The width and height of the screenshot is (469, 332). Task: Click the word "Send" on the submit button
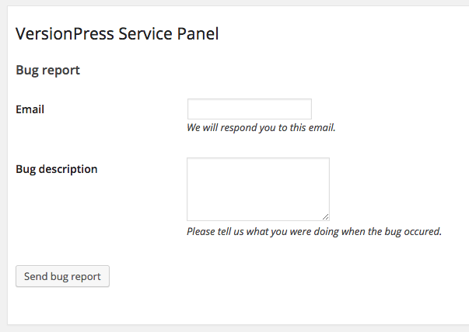tap(36, 277)
